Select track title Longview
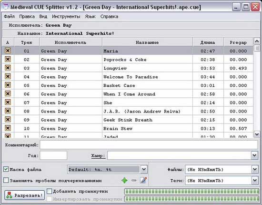Screen dimensions: 262x205 click(x=115, y=68)
